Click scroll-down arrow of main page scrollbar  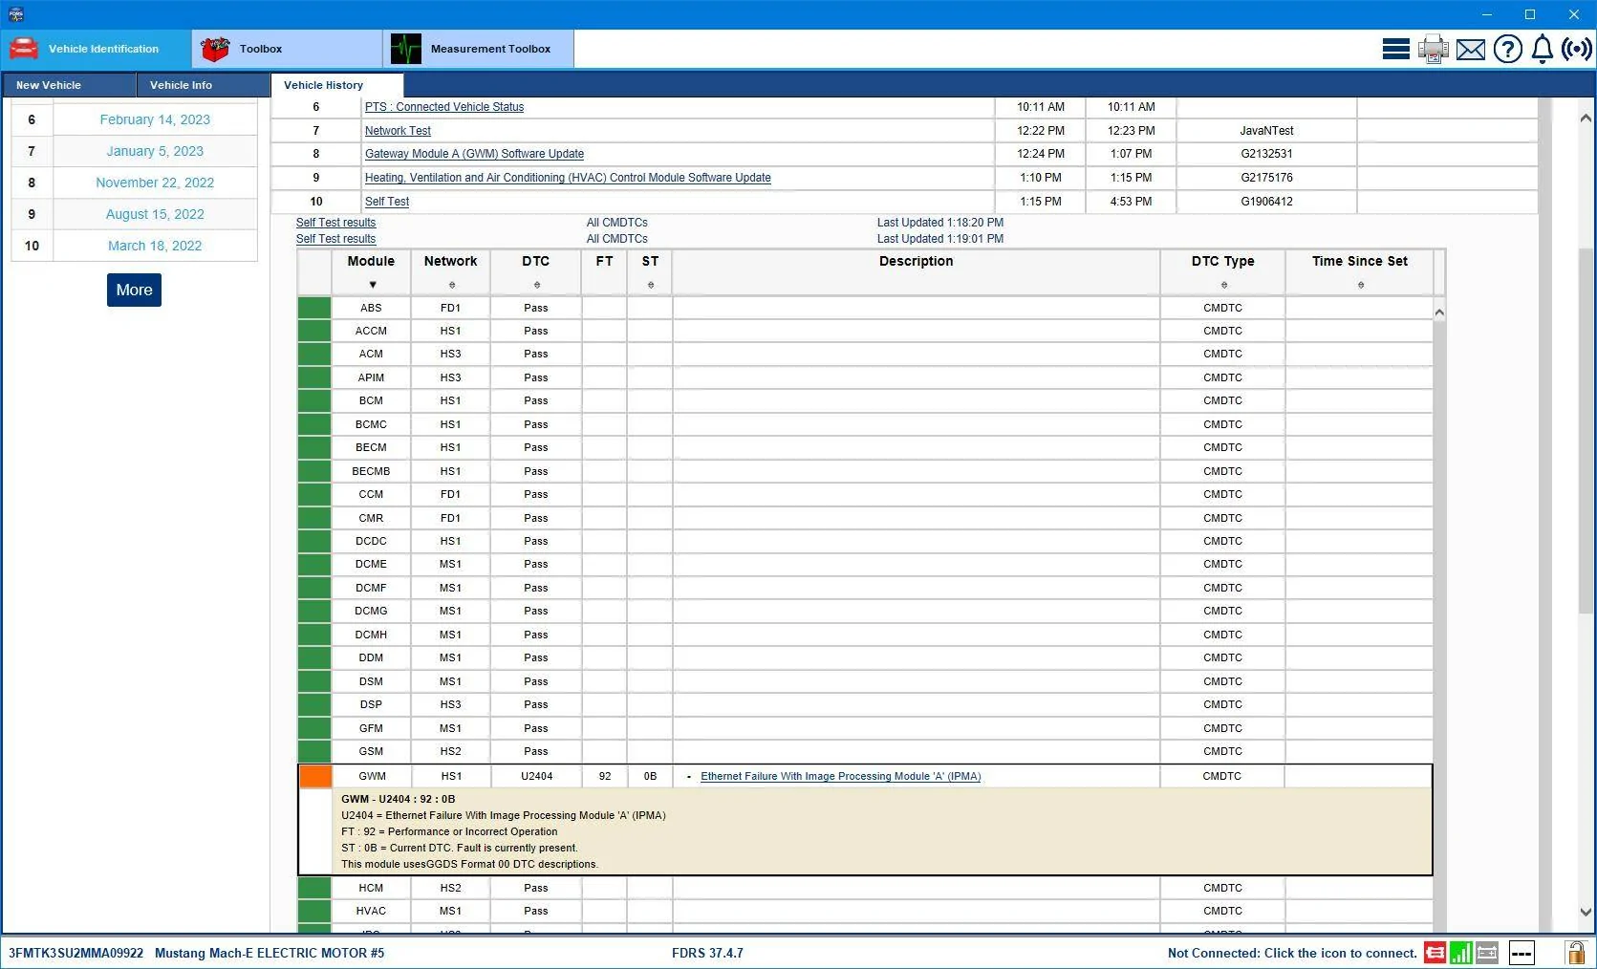(1586, 912)
